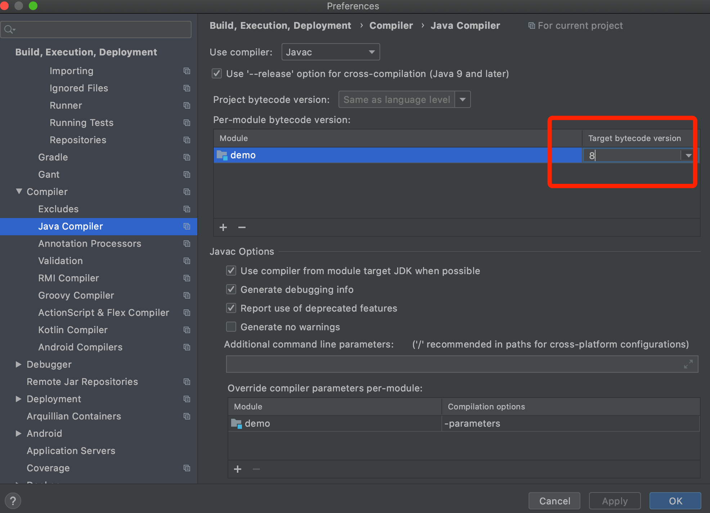Select Excludes under Compiler section
This screenshot has width=710, height=513.
58,208
